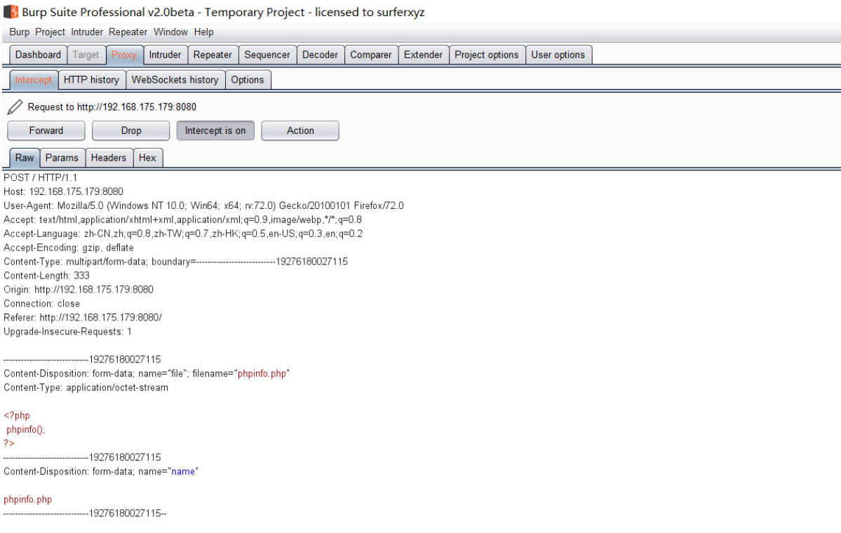Show the Hex request view tab
The image size is (841, 533).
click(x=147, y=158)
